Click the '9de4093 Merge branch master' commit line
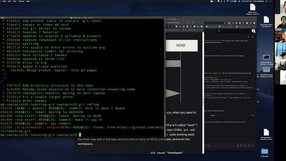The image size is (286, 161). pos(54,70)
